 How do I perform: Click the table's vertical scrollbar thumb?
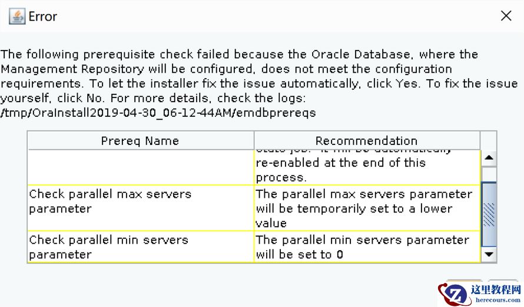click(x=489, y=213)
